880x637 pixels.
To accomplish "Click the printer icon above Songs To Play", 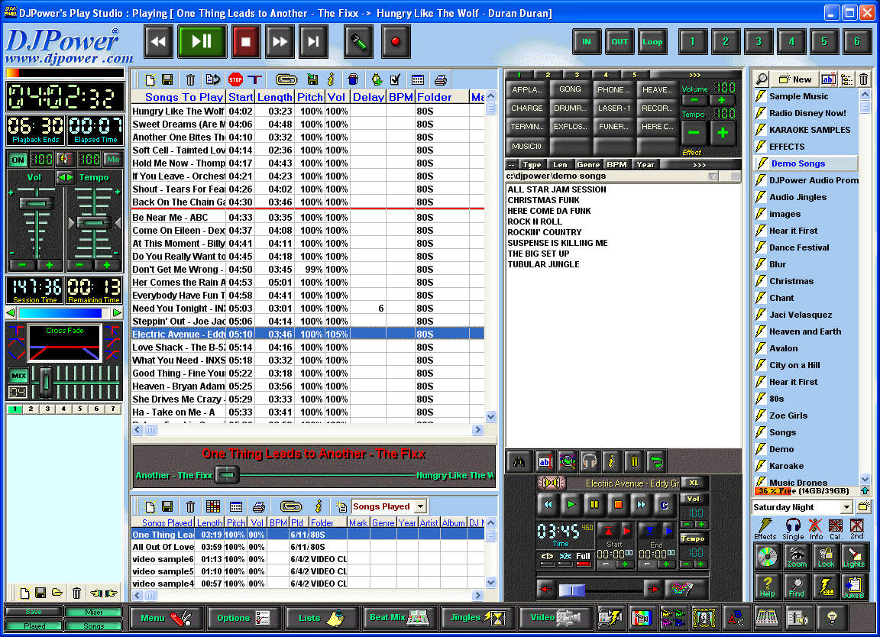I will tap(441, 79).
